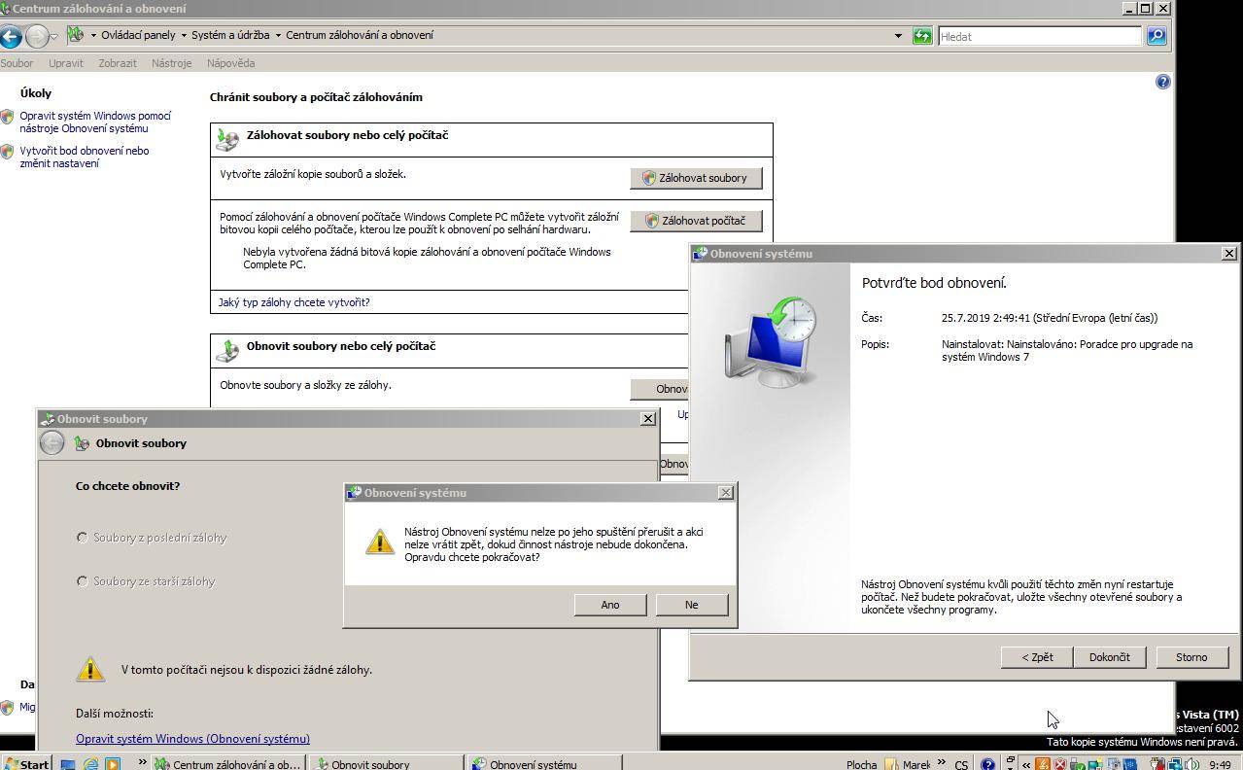
Task: Click the Obnovení systému wizard title icon
Action: click(700, 254)
